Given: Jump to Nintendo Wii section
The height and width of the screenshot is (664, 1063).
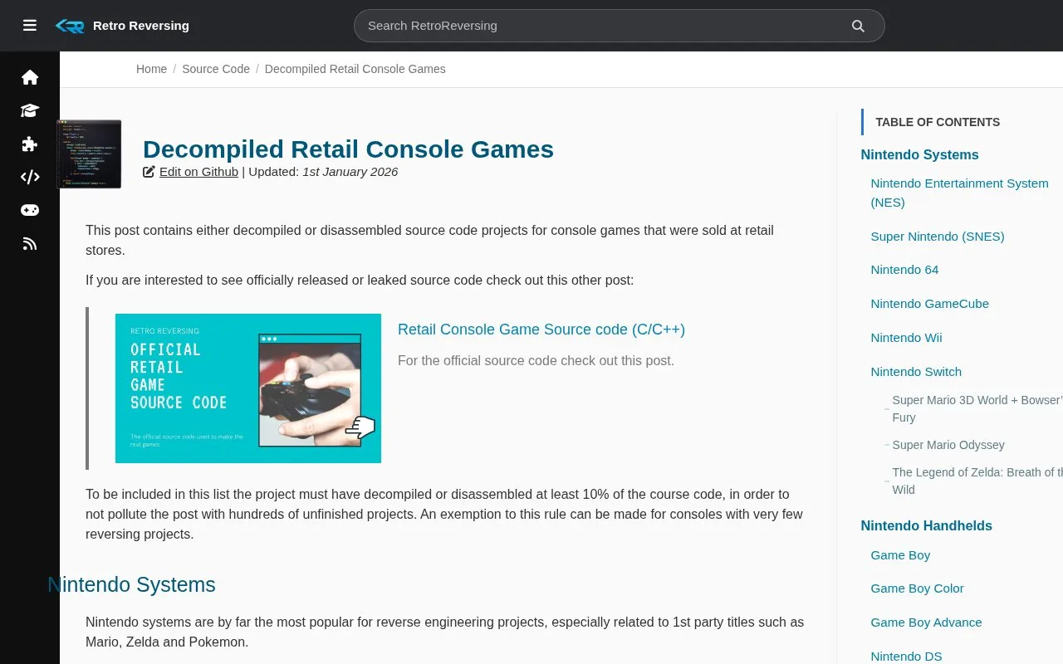Looking at the screenshot, I should click(x=906, y=338).
